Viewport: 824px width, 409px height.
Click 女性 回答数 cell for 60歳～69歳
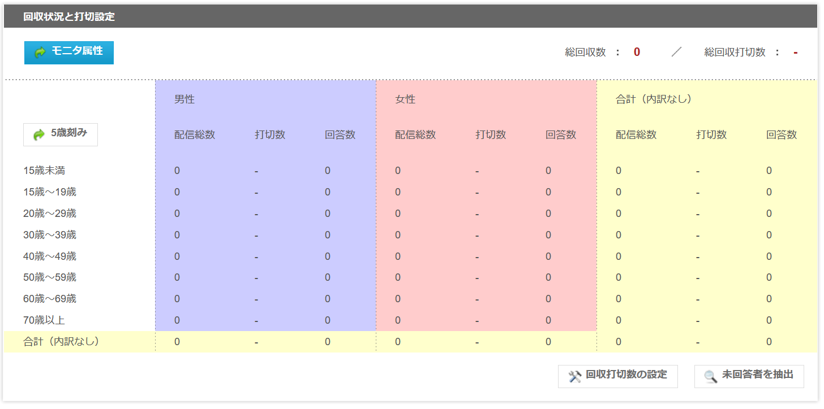(x=548, y=299)
